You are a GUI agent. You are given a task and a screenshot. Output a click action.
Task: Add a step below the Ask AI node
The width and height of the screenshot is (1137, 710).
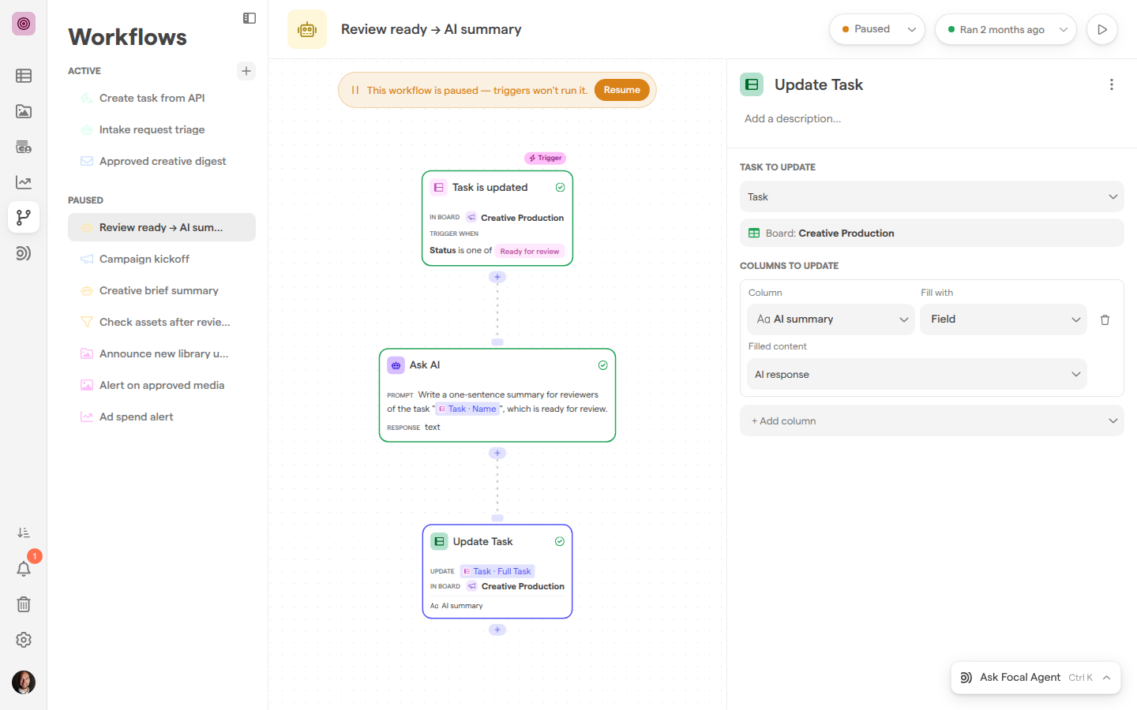tap(497, 453)
